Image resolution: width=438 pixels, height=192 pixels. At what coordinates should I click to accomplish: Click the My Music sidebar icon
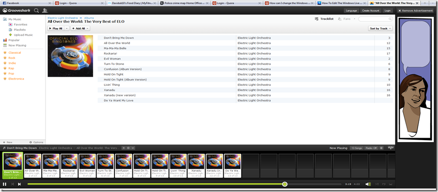(x=5, y=19)
